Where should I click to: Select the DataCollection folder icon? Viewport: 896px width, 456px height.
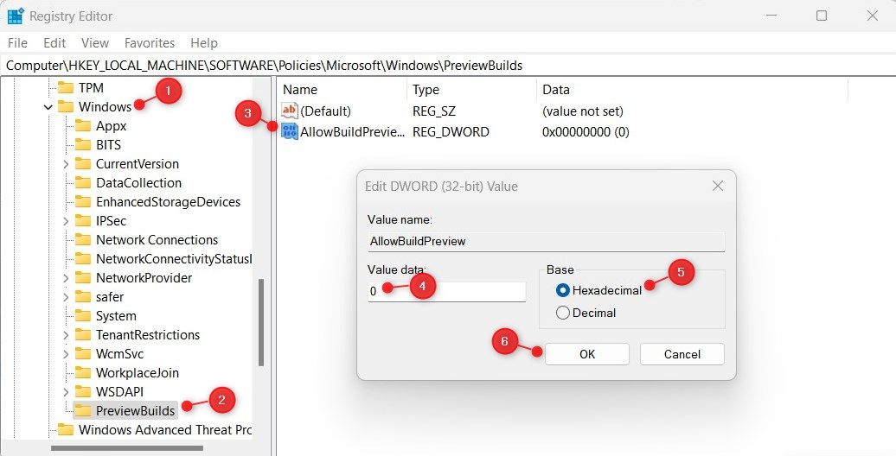point(83,182)
